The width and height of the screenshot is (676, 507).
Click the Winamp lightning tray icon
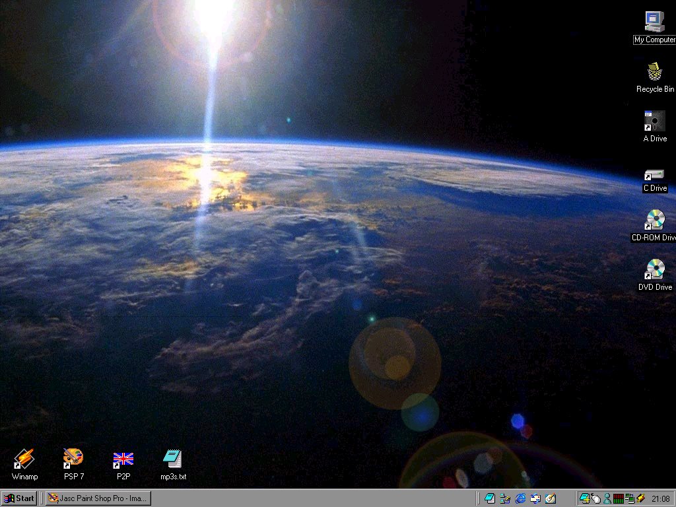640,498
